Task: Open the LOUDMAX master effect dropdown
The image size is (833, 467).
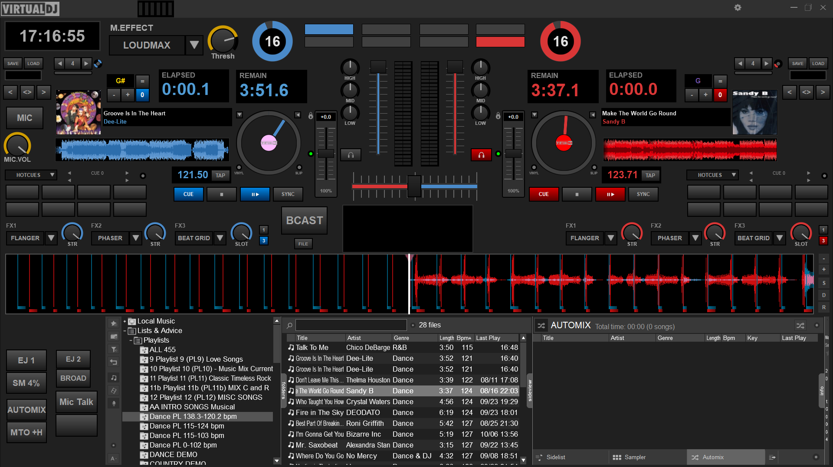Action: tap(194, 45)
